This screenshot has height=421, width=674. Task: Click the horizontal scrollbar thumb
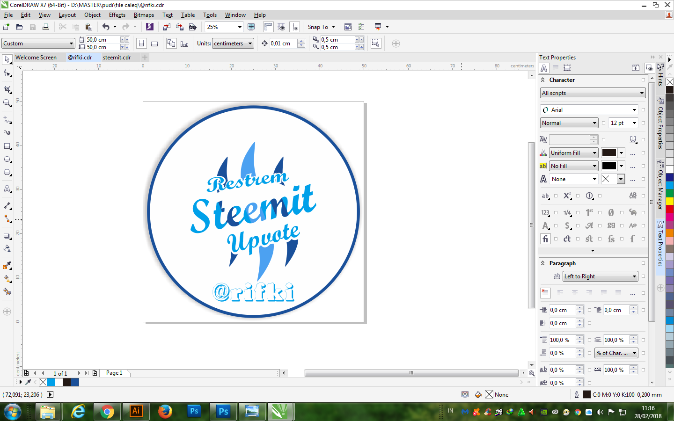411,373
